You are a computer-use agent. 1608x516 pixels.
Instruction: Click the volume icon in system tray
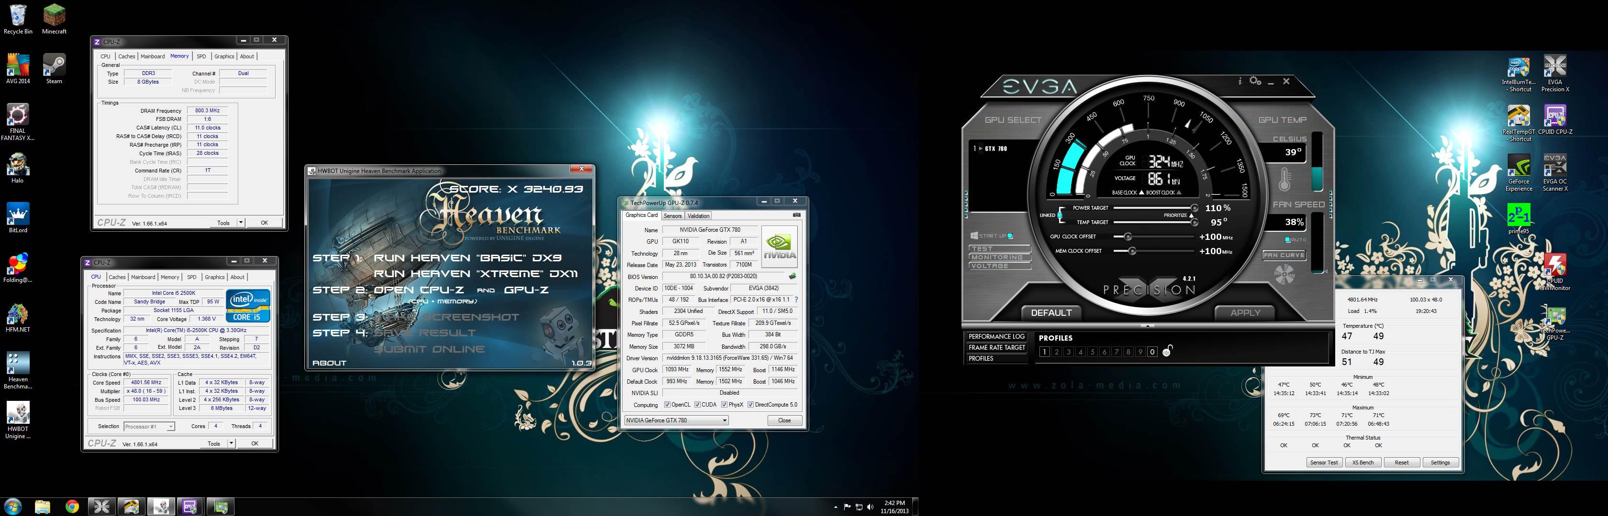point(870,506)
